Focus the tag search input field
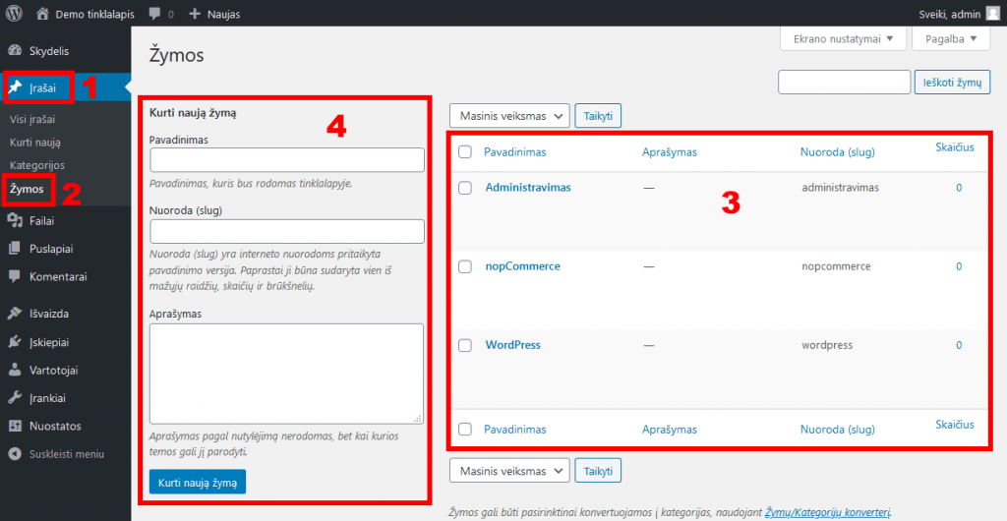This screenshot has width=1007, height=521. (845, 83)
